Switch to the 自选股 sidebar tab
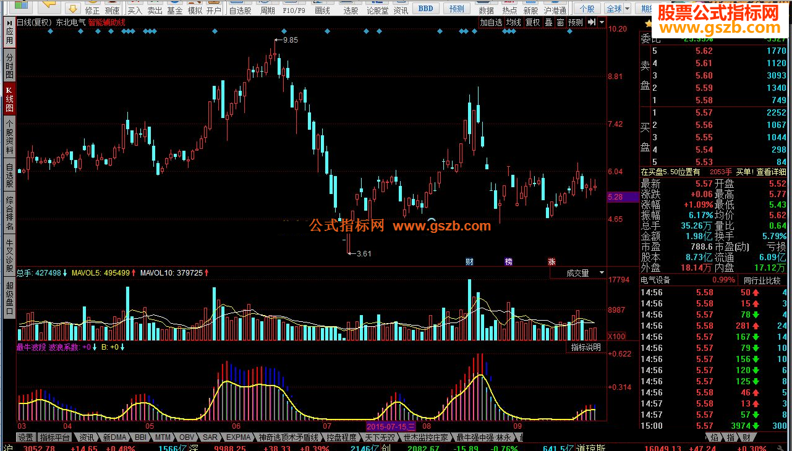 coord(9,175)
